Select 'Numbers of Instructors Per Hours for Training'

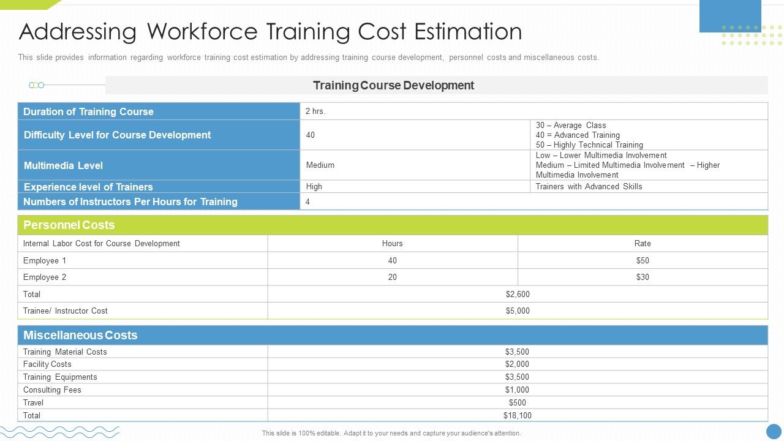point(130,202)
